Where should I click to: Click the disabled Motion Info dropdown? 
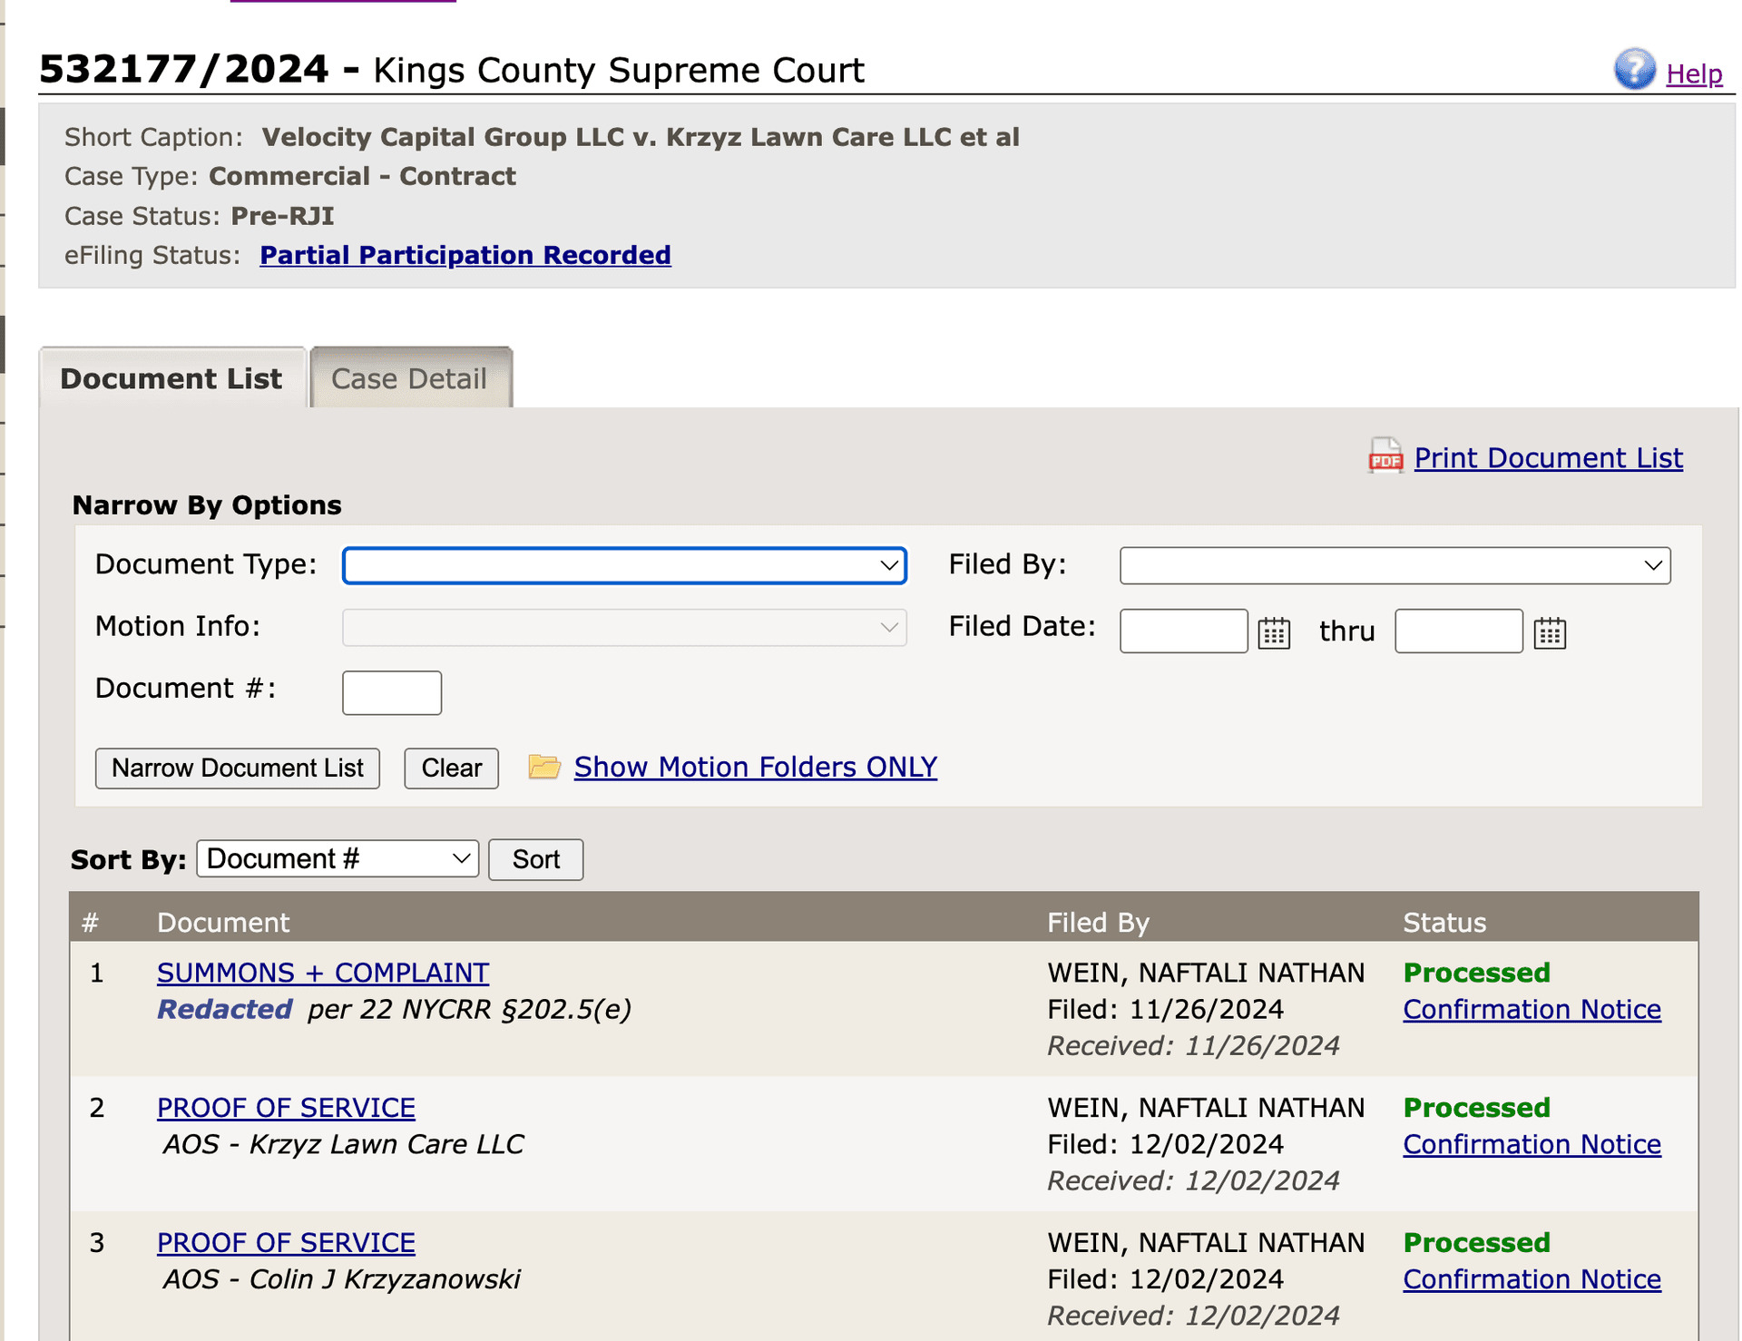623,626
